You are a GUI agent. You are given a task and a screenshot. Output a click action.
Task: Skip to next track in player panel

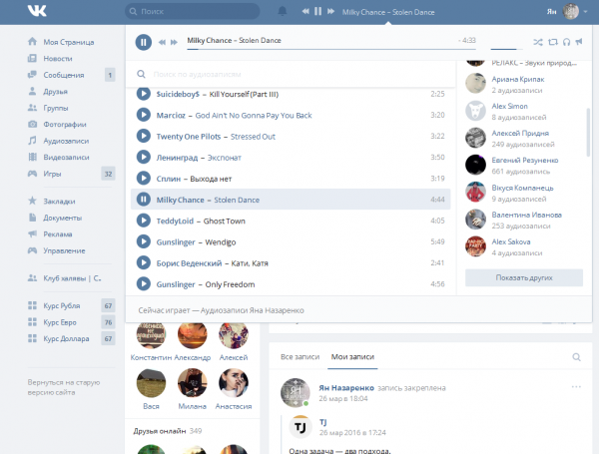(x=175, y=42)
